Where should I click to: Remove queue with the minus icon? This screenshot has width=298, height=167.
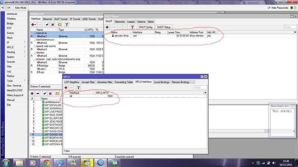[x=38, y=94]
